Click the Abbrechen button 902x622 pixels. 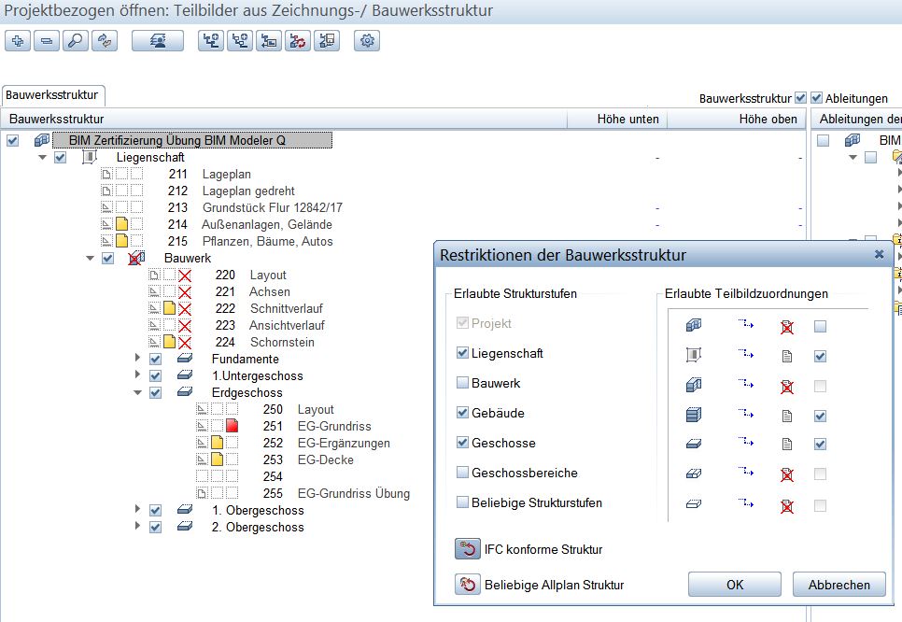pyautogui.click(x=839, y=585)
